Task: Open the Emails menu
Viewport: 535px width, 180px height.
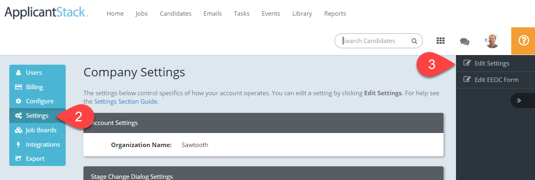Action: 212,13
